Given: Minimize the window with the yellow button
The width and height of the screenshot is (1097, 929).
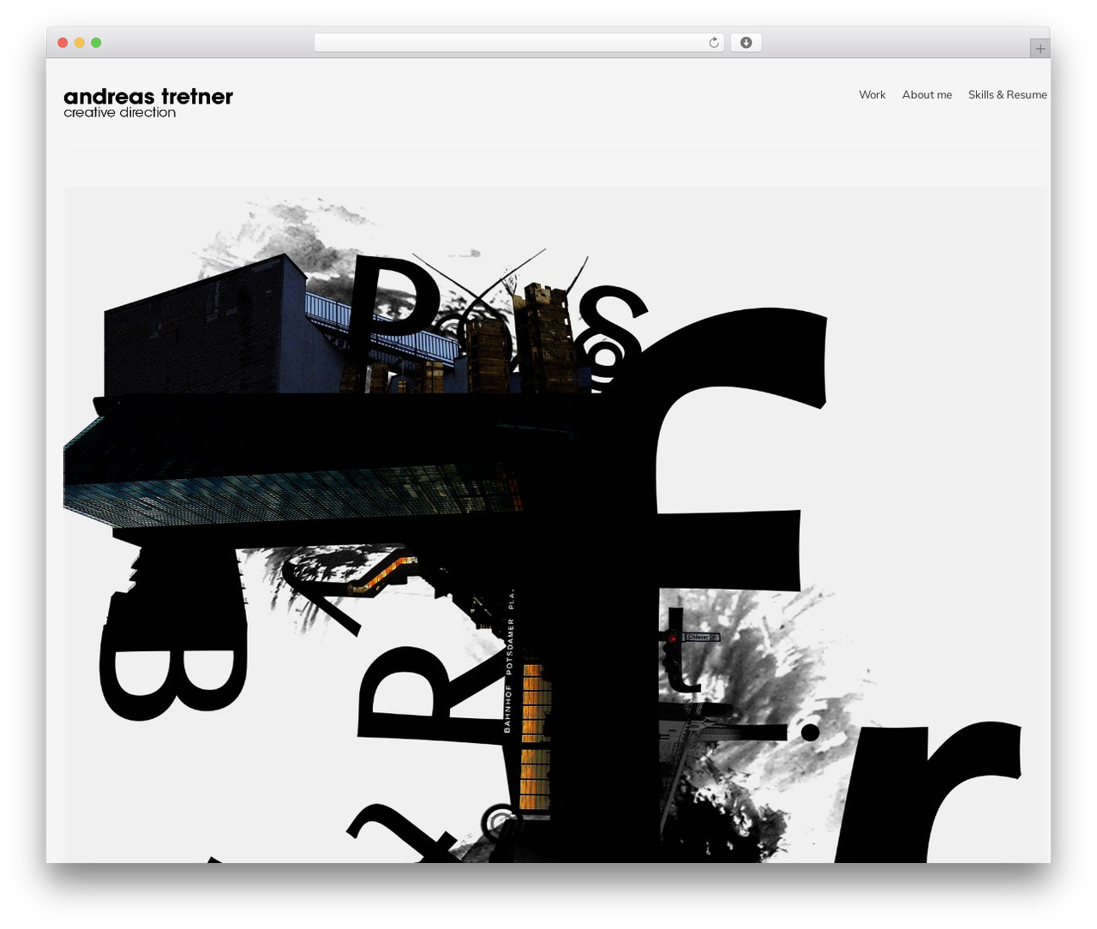Looking at the screenshot, I should (79, 43).
